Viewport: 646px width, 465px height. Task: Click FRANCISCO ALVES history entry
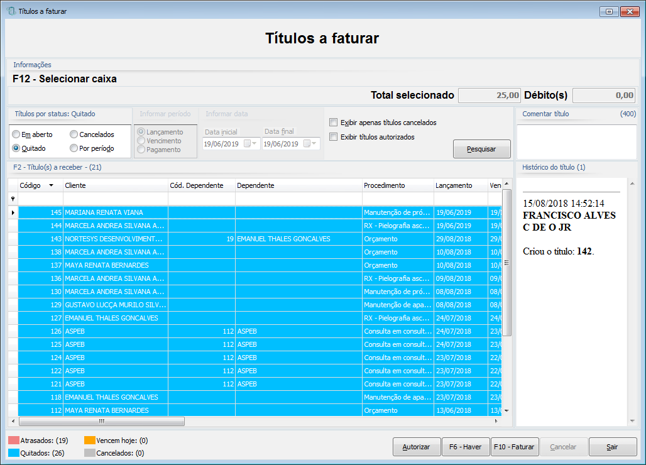(569, 221)
